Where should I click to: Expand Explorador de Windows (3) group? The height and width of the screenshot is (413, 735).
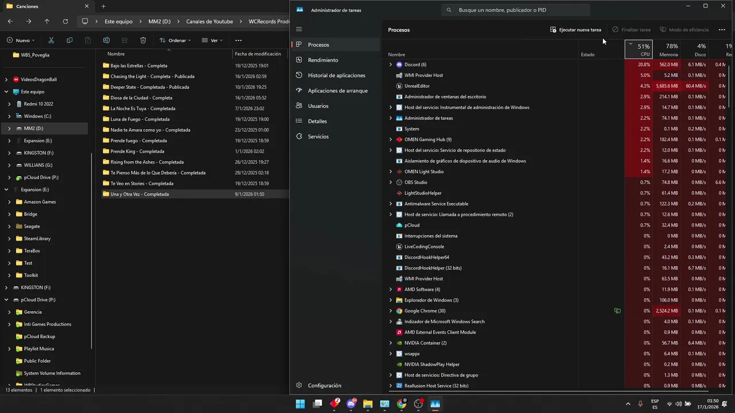(x=390, y=300)
